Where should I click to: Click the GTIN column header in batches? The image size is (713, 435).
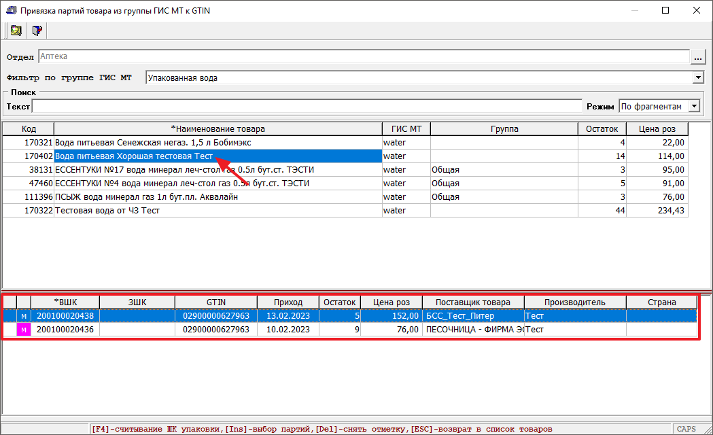[215, 302]
